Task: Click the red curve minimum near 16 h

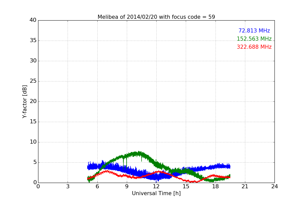Action: tap(194, 182)
